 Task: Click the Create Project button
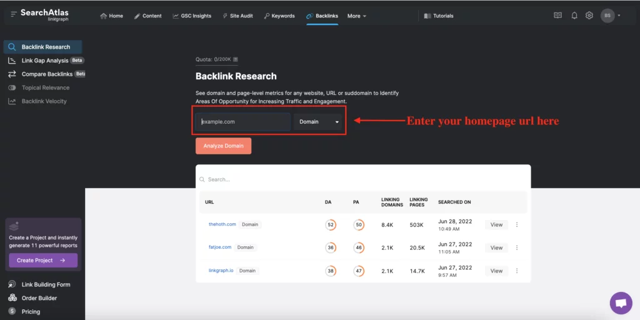(43, 260)
